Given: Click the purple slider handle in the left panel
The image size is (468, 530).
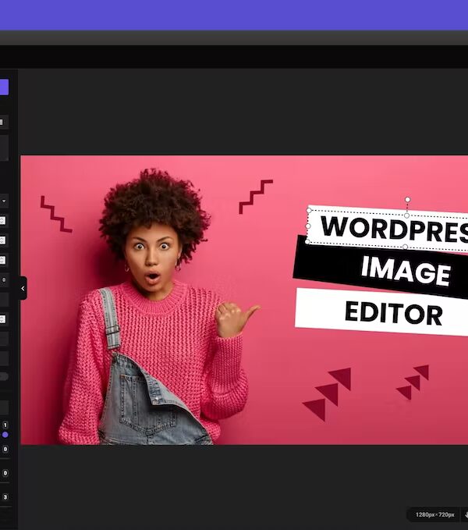Looking at the screenshot, I should point(5,435).
